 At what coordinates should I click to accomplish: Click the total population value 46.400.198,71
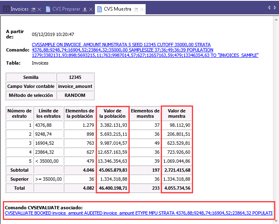[x=112, y=188]
